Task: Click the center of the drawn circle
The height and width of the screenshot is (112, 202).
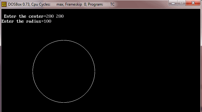Action: pos(64,72)
